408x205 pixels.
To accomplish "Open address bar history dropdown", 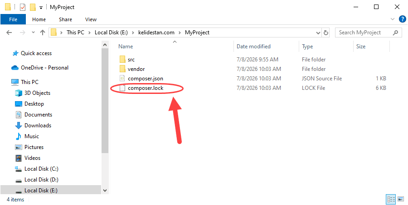I will [318, 33].
